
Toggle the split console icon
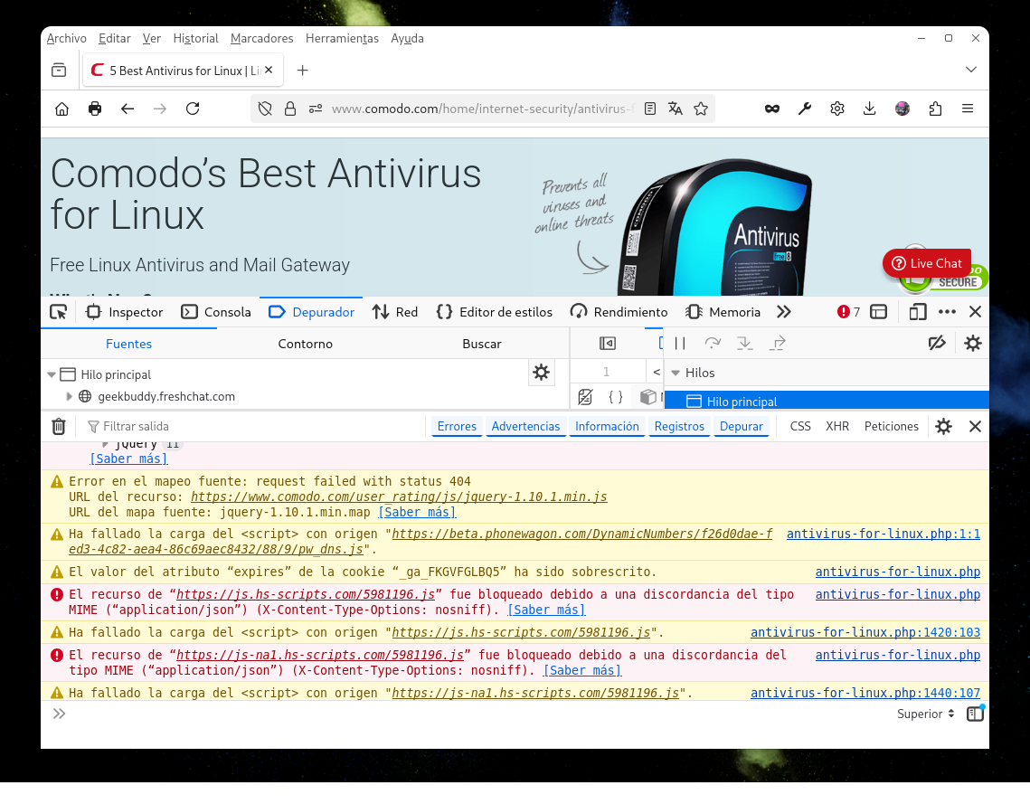click(x=879, y=312)
